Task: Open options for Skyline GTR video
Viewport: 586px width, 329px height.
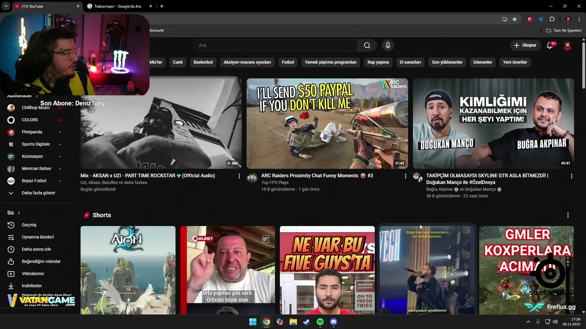Action: (571, 176)
